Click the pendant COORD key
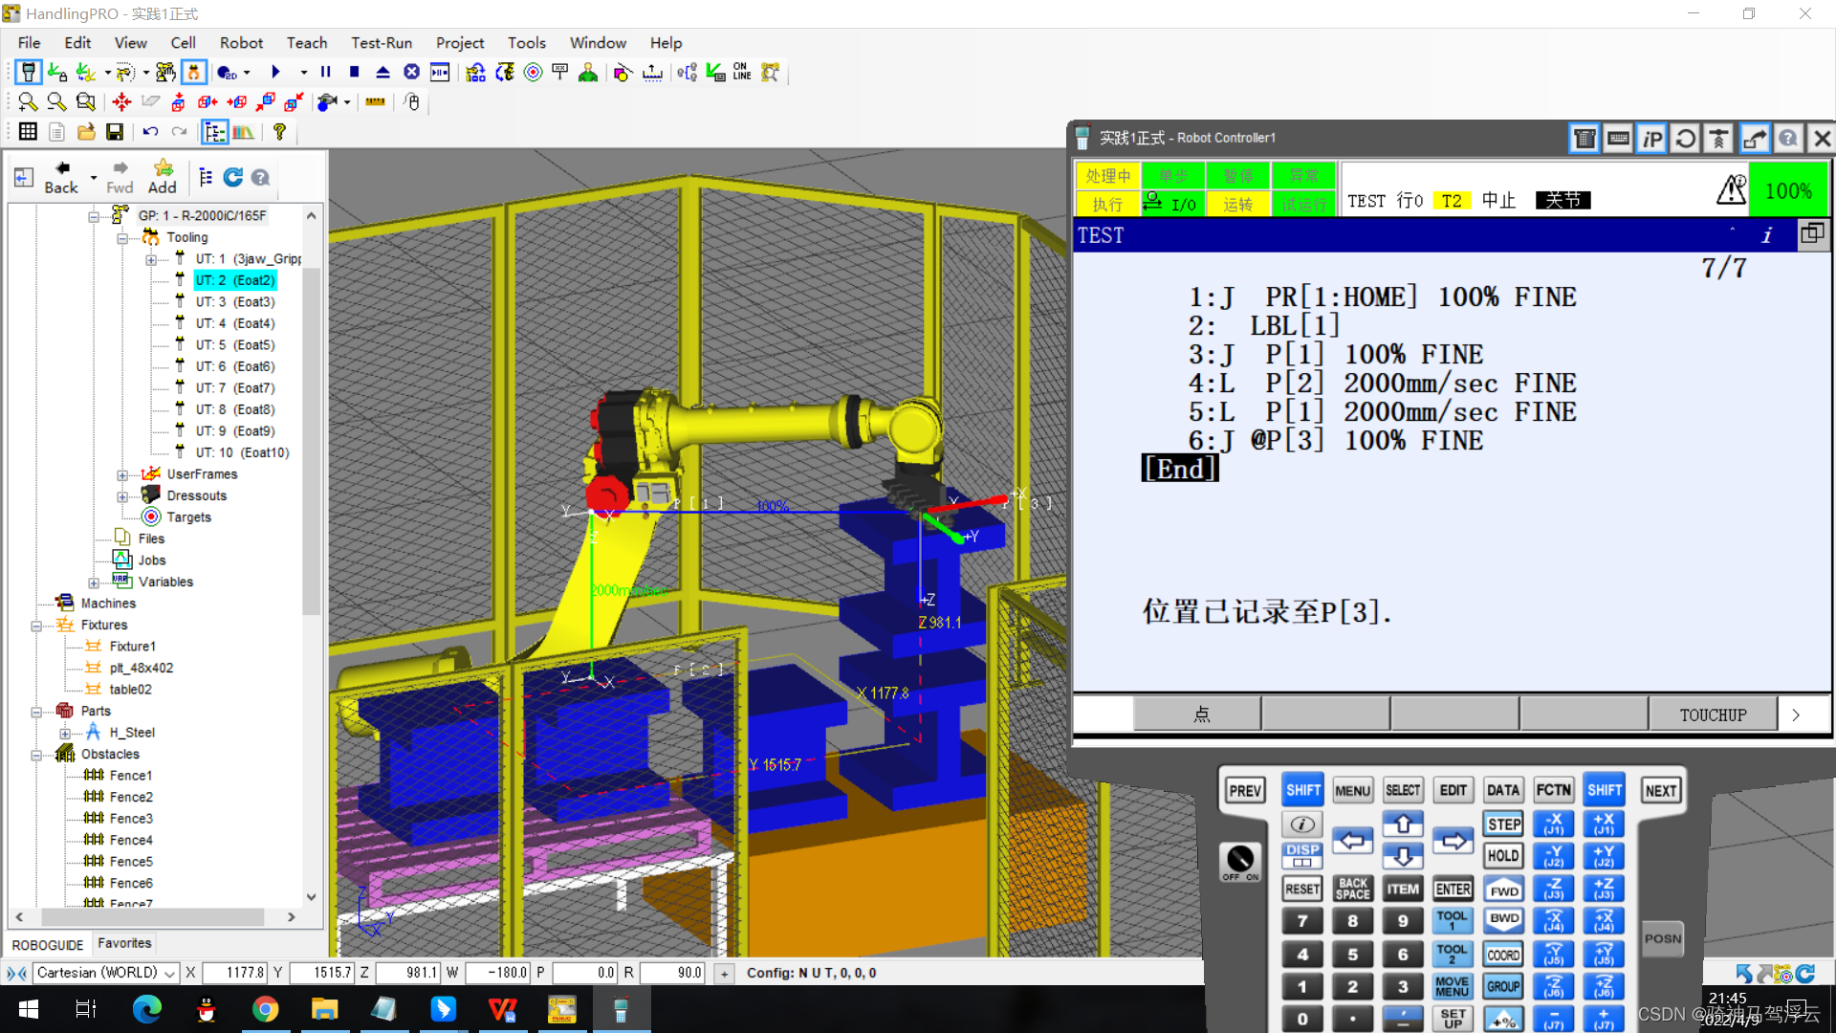 pyautogui.click(x=1503, y=955)
